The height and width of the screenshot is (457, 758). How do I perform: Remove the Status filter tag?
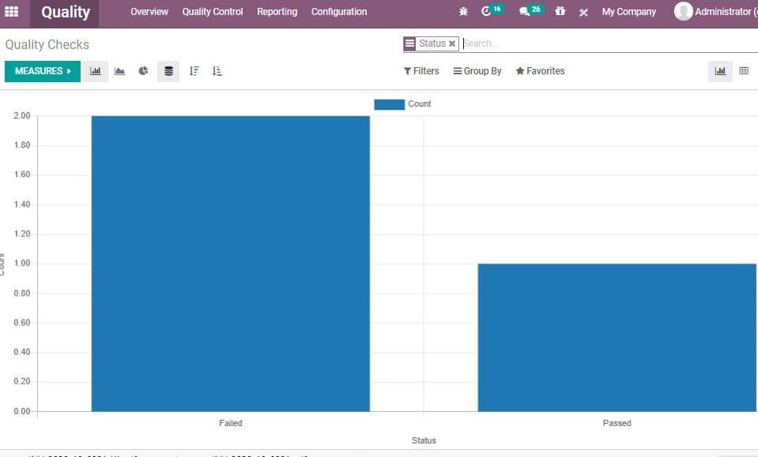coord(452,43)
